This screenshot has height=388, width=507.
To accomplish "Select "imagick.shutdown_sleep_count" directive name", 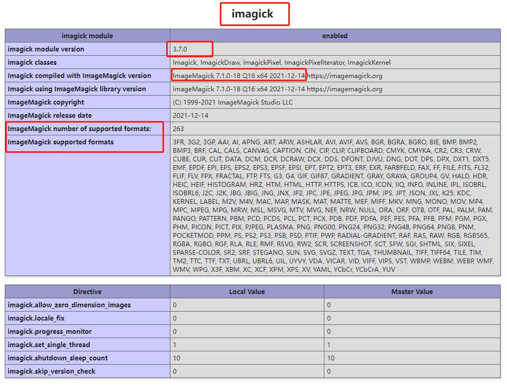I will [57, 358].
